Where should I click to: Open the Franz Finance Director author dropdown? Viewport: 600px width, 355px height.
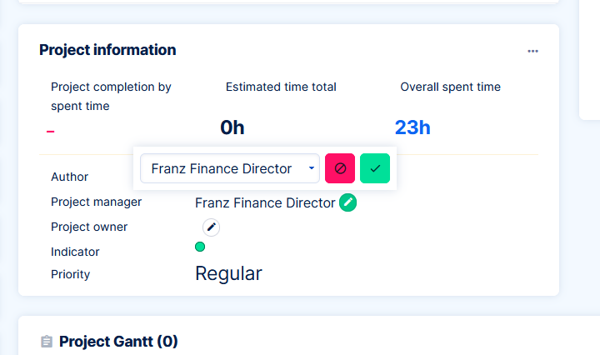pyautogui.click(x=229, y=168)
